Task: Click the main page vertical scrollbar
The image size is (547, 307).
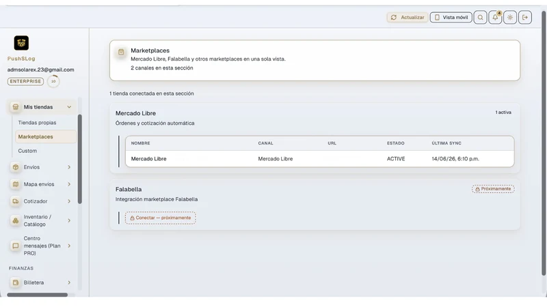Action: point(543,143)
